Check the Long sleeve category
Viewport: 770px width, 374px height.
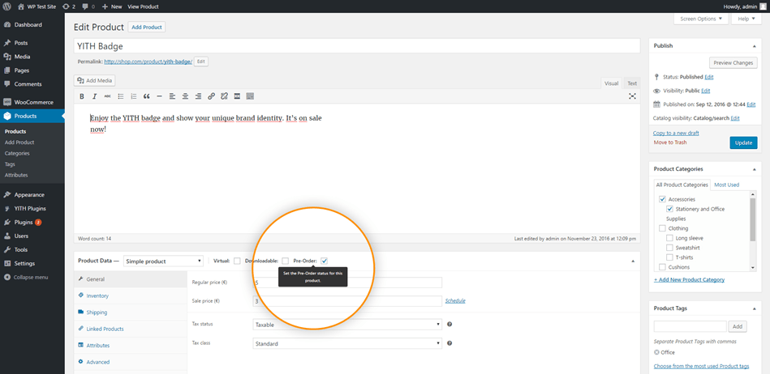pos(669,238)
